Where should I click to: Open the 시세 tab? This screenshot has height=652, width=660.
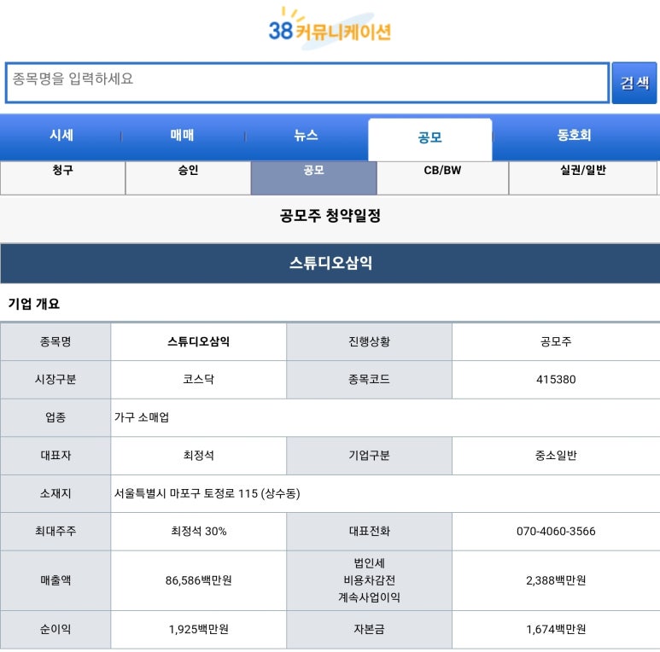(61, 135)
